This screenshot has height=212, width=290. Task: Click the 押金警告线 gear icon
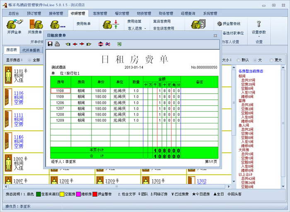(x=219, y=24)
